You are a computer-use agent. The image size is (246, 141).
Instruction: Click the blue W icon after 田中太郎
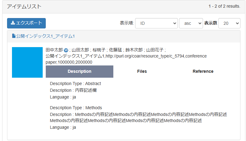(66, 50)
